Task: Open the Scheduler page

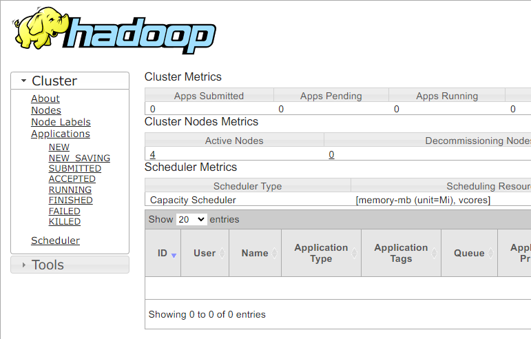Action: pos(56,240)
